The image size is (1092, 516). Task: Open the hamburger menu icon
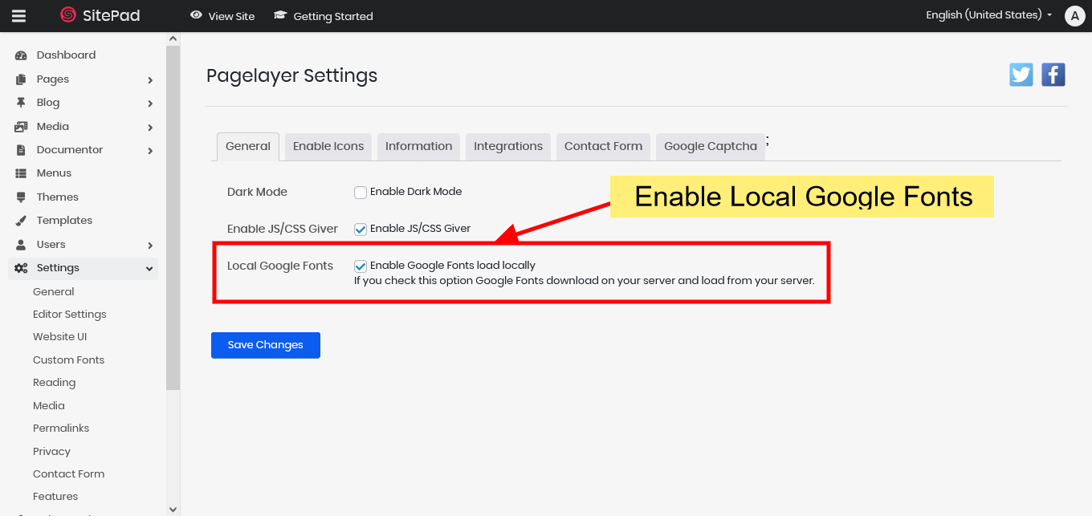[18, 16]
